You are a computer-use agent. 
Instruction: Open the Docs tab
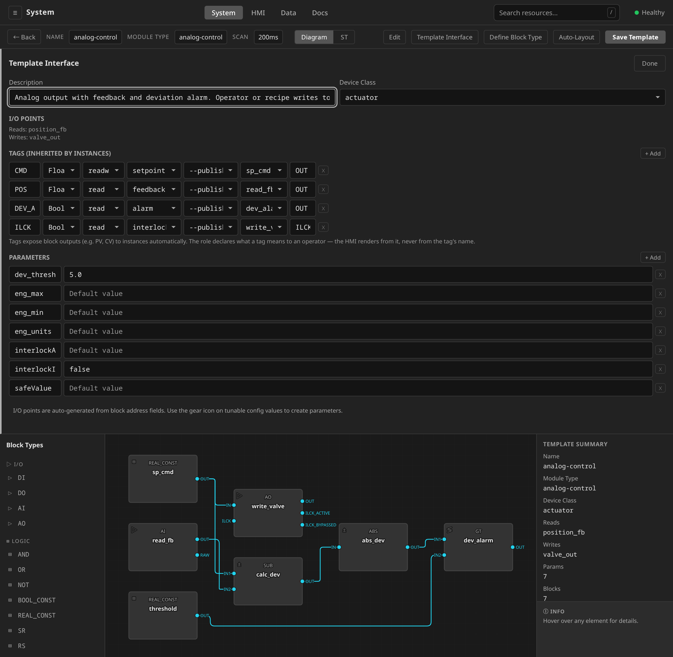pos(320,13)
